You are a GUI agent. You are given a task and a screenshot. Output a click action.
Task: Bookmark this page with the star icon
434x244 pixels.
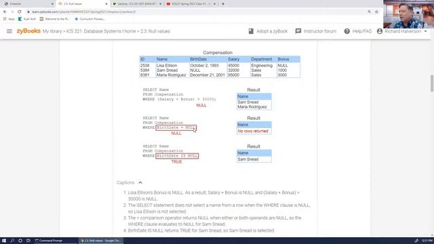point(376,12)
